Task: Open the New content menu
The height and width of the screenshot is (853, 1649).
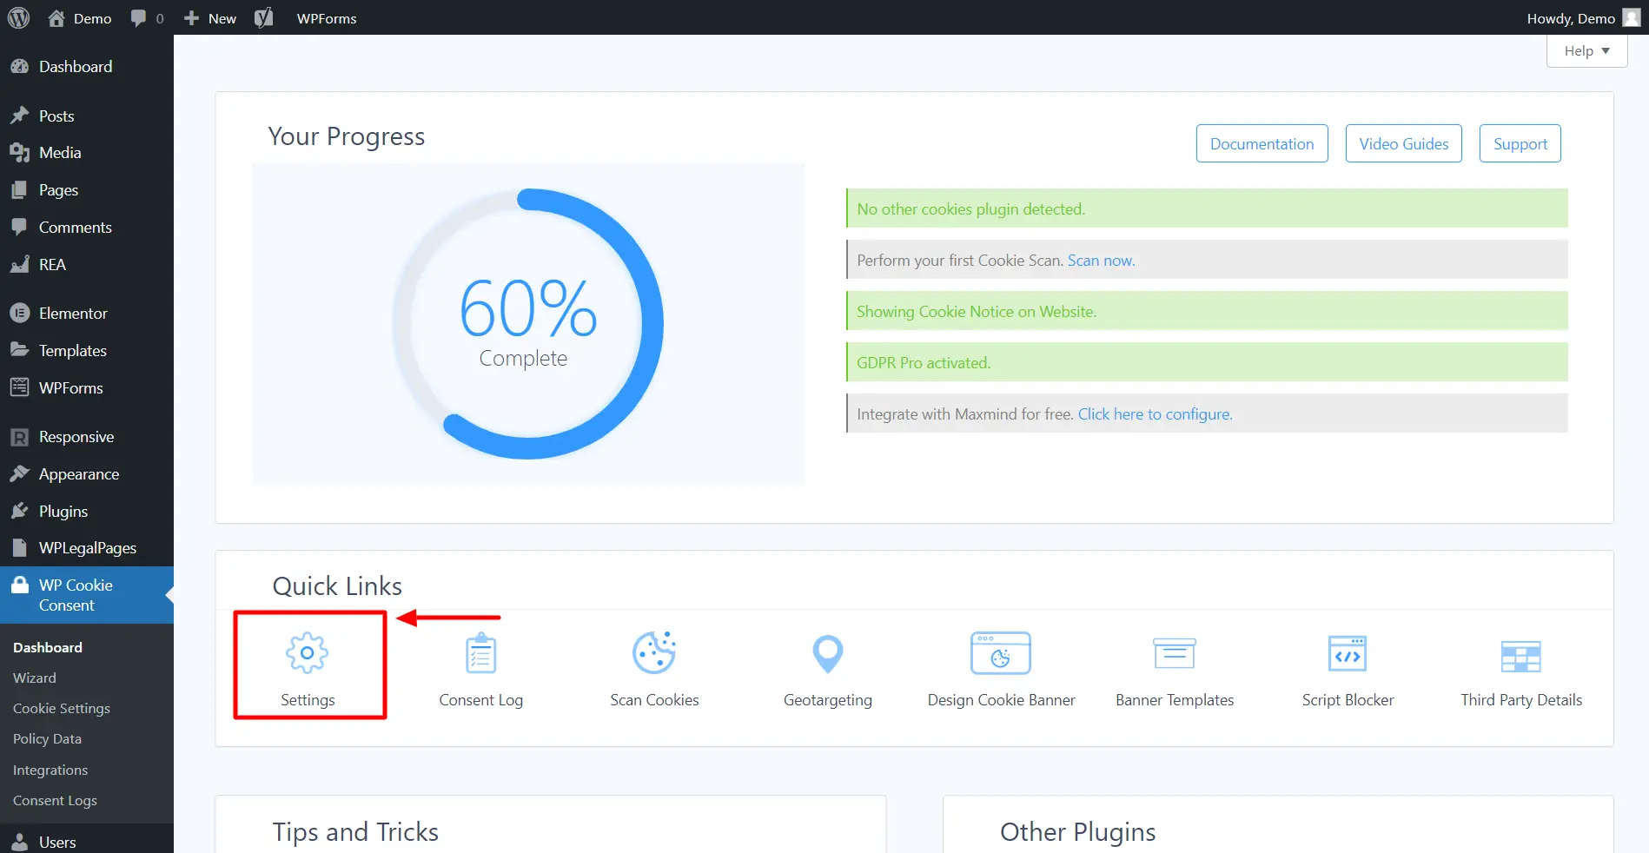Action: point(209,17)
